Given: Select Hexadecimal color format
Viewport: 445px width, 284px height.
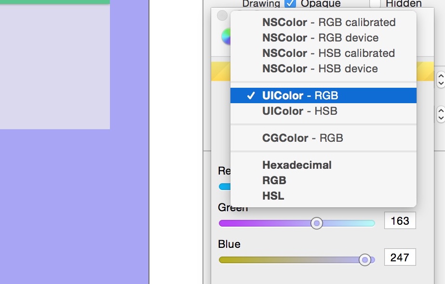Looking at the screenshot, I should (323, 165).
